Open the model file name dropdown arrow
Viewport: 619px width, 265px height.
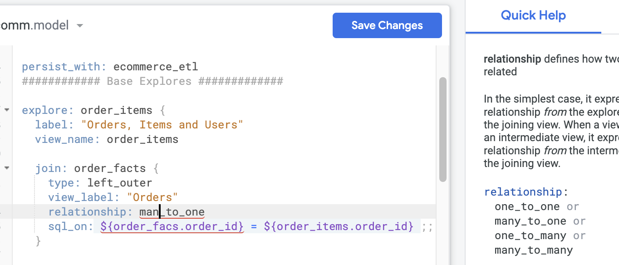[x=80, y=26]
